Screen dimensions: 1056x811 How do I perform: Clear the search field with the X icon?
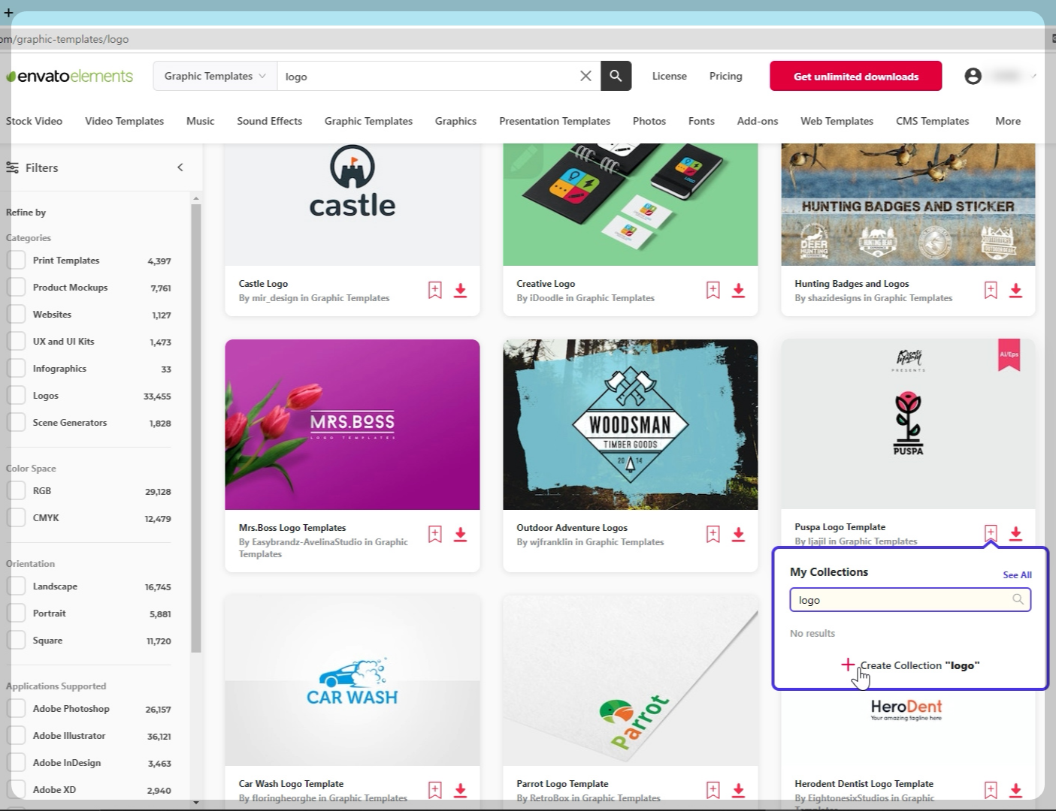pyautogui.click(x=585, y=76)
